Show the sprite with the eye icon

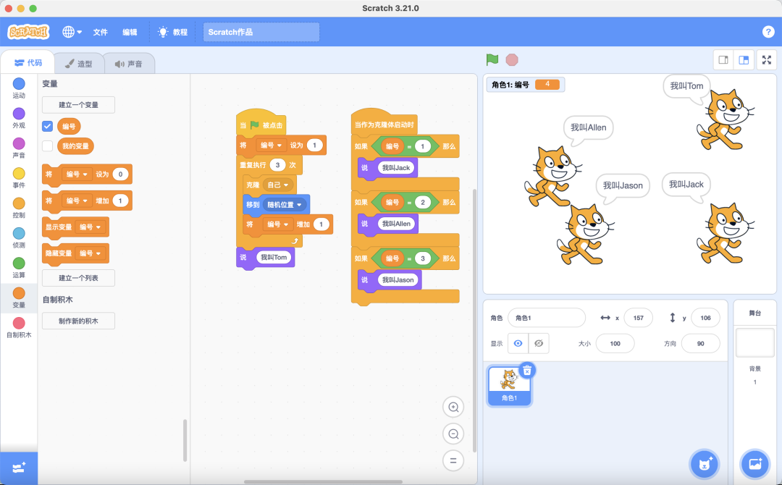click(x=518, y=343)
